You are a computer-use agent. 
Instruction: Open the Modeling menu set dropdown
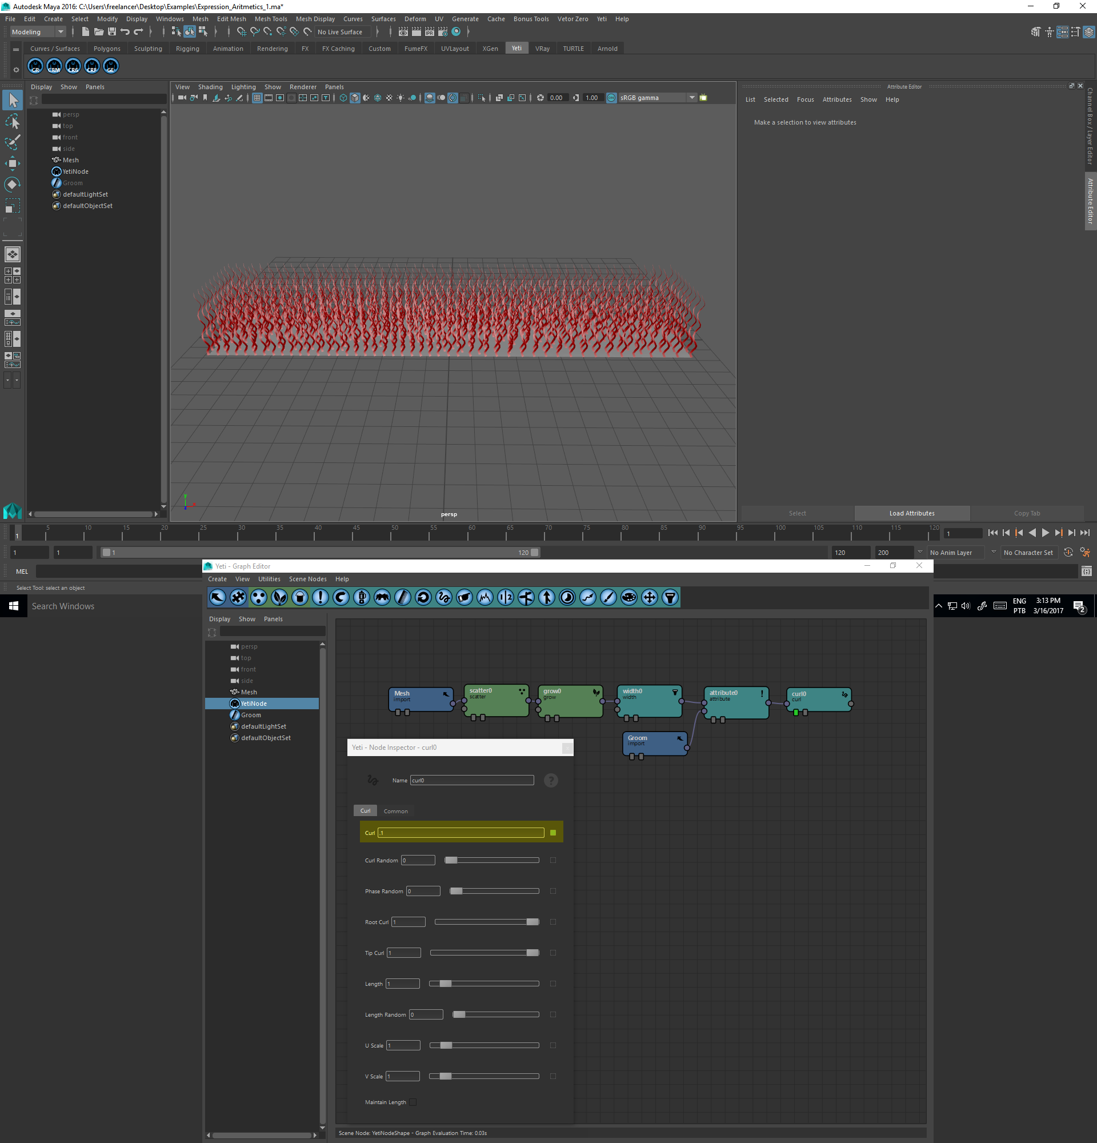tap(38, 32)
